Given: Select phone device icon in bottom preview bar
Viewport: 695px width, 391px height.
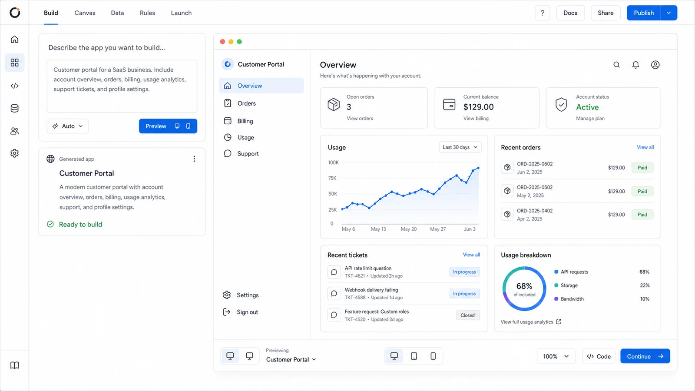Looking at the screenshot, I should [x=433, y=356].
